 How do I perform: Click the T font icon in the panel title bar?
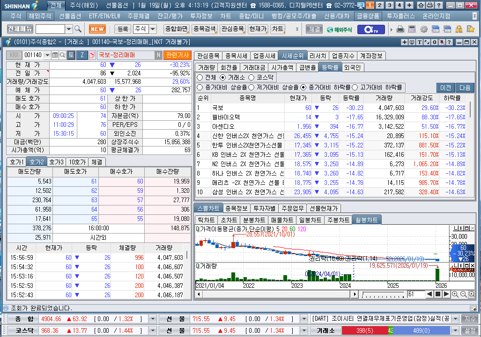click(419, 42)
